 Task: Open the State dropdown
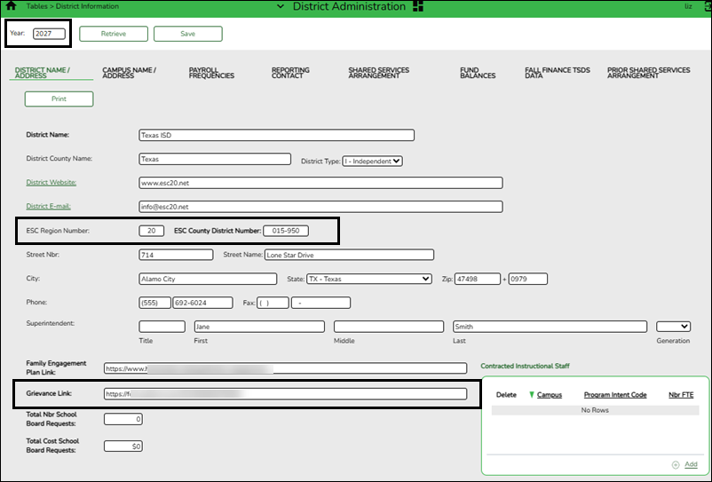369,279
